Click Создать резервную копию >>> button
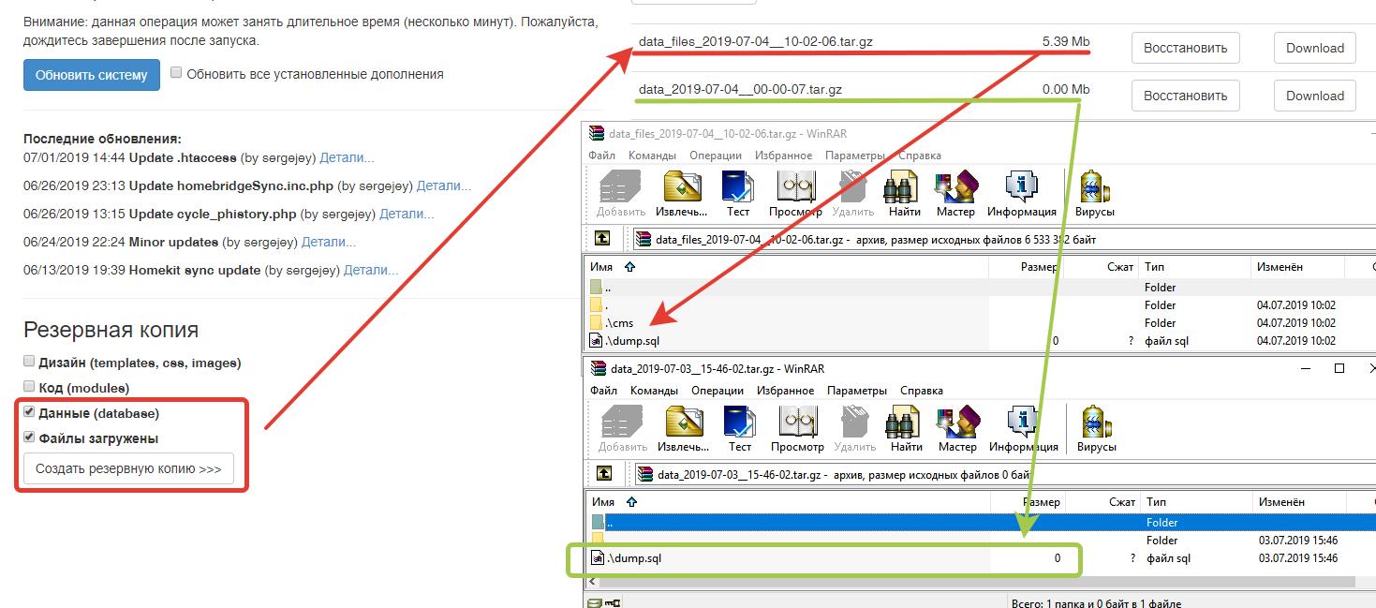The height and width of the screenshot is (608, 1376). (x=128, y=469)
